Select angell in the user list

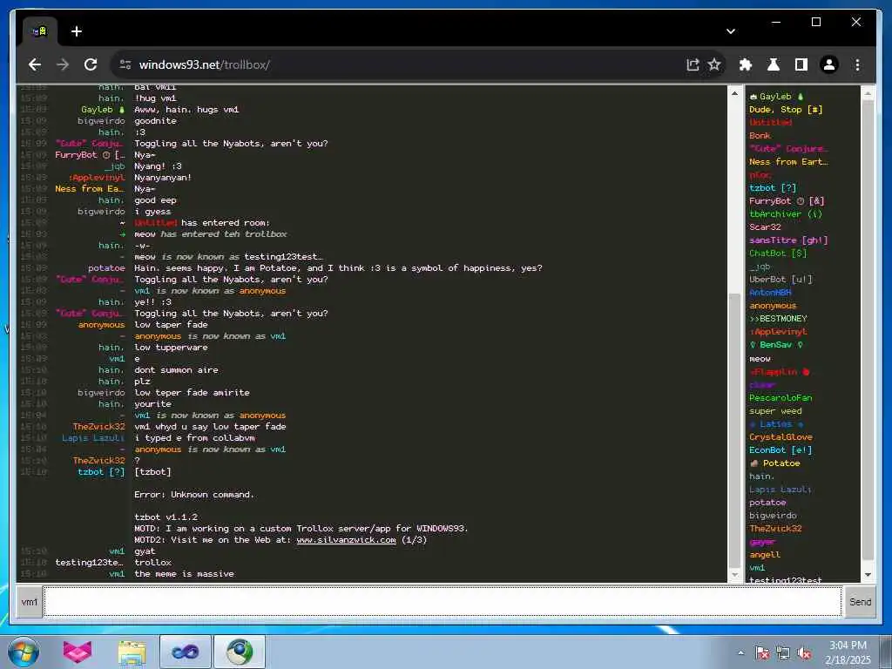point(765,555)
